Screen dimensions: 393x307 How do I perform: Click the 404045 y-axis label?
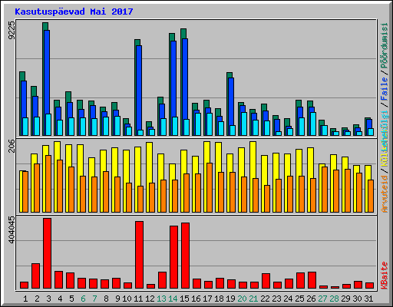coord(12,229)
